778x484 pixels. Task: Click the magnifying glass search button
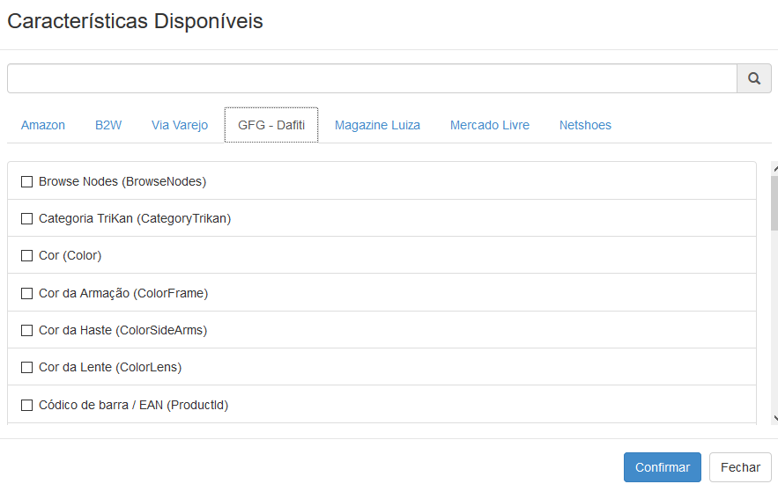point(753,78)
